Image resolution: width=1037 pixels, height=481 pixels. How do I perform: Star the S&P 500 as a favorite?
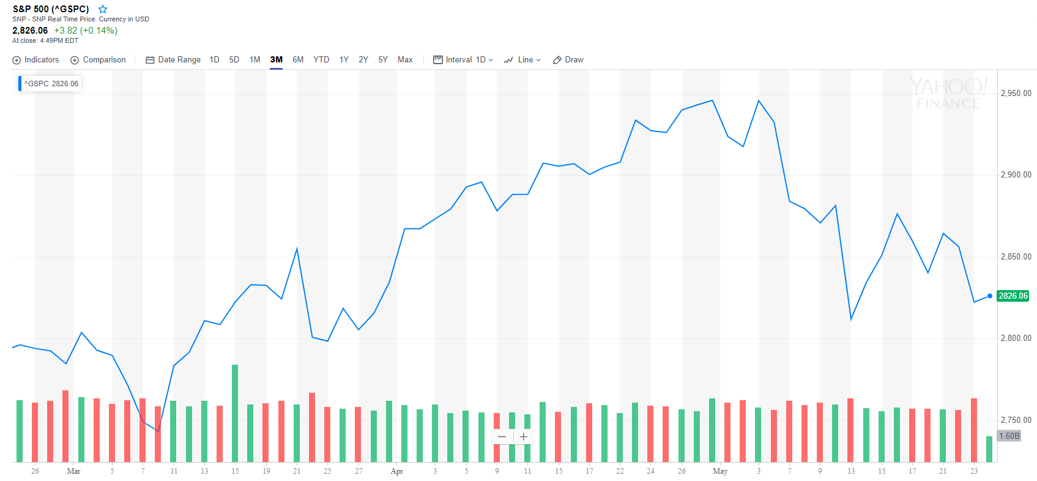(102, 9)
